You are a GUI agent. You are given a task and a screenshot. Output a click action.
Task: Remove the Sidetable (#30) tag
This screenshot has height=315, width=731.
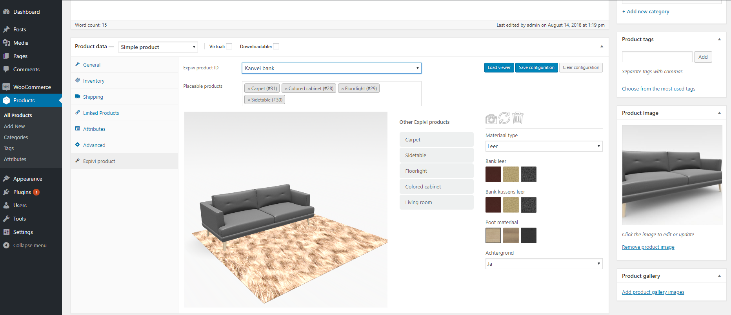tap(249, 100)
